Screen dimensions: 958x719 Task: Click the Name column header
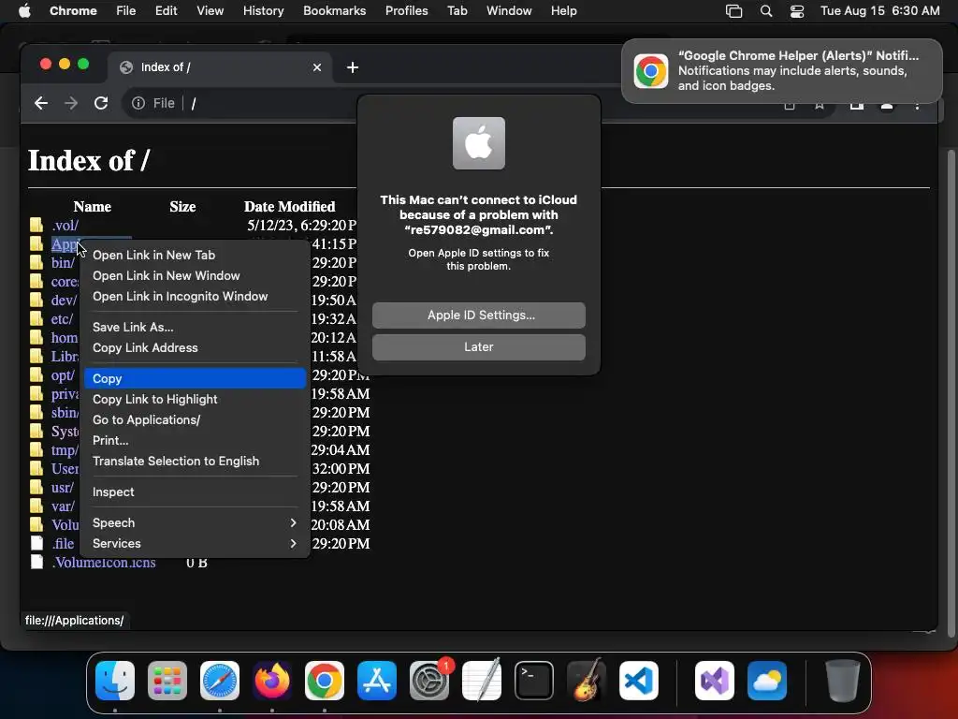(93, 207)
